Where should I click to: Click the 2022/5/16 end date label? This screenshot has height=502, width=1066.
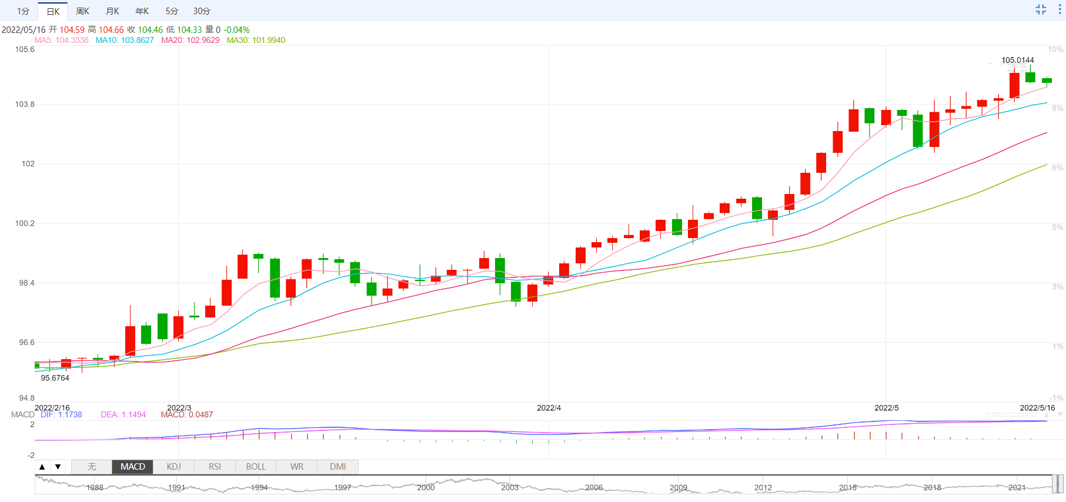[1037, 408]
